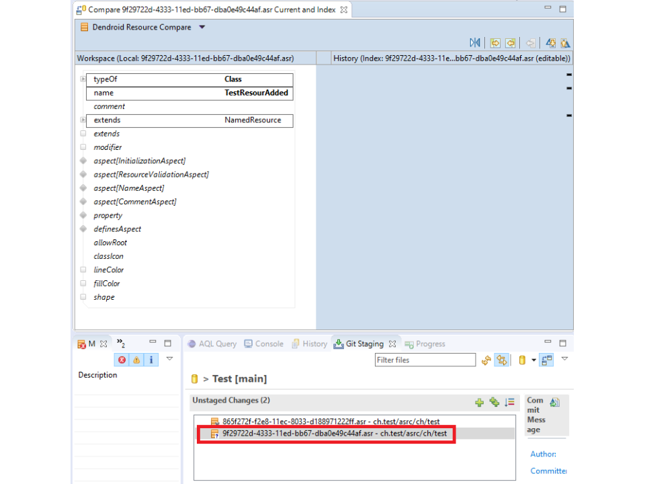This screenshot has height=484, width=645.
Task: Go to the previous difference
Action: coord(565,43)
